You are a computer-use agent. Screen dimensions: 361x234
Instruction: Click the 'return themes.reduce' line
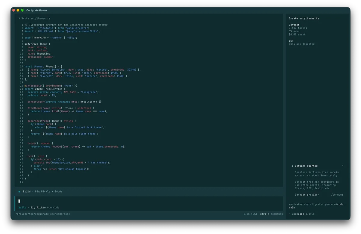[x=78, y=147]
